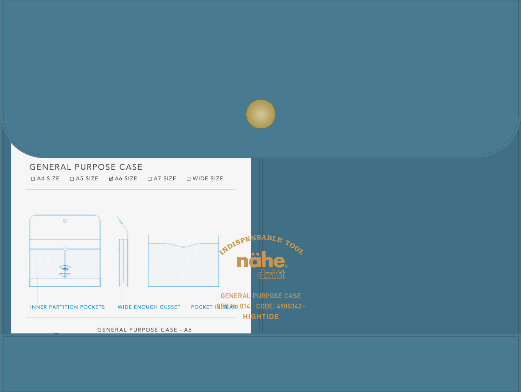Click the GENERAL PURPOSE CASE card heading

[x=86, y=167]
